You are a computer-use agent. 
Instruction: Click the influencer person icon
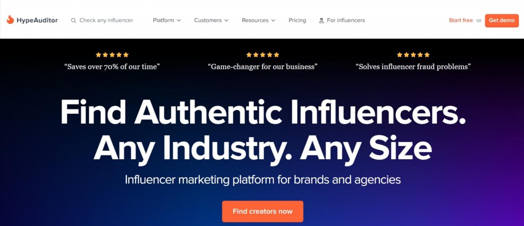point(321,21)
